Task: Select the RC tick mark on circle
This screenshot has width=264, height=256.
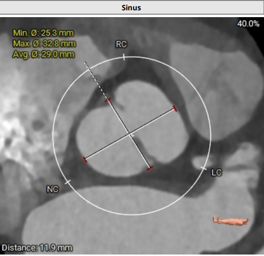Action: tap(124, 57)
